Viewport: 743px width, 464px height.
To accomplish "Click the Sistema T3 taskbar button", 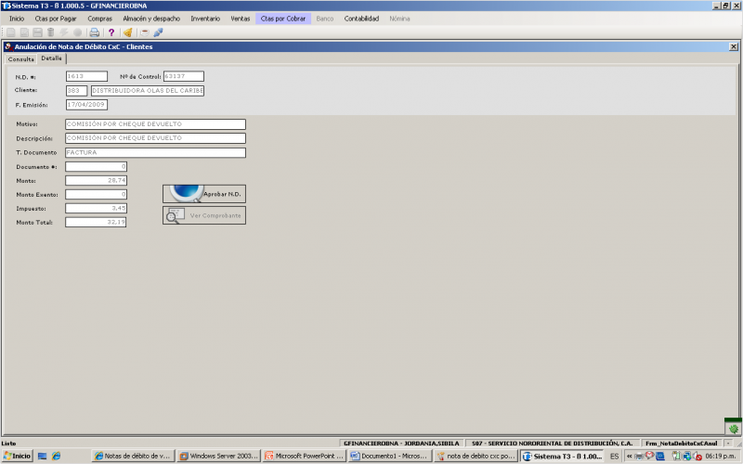I will pyautogui.click(x=563, y=457).
